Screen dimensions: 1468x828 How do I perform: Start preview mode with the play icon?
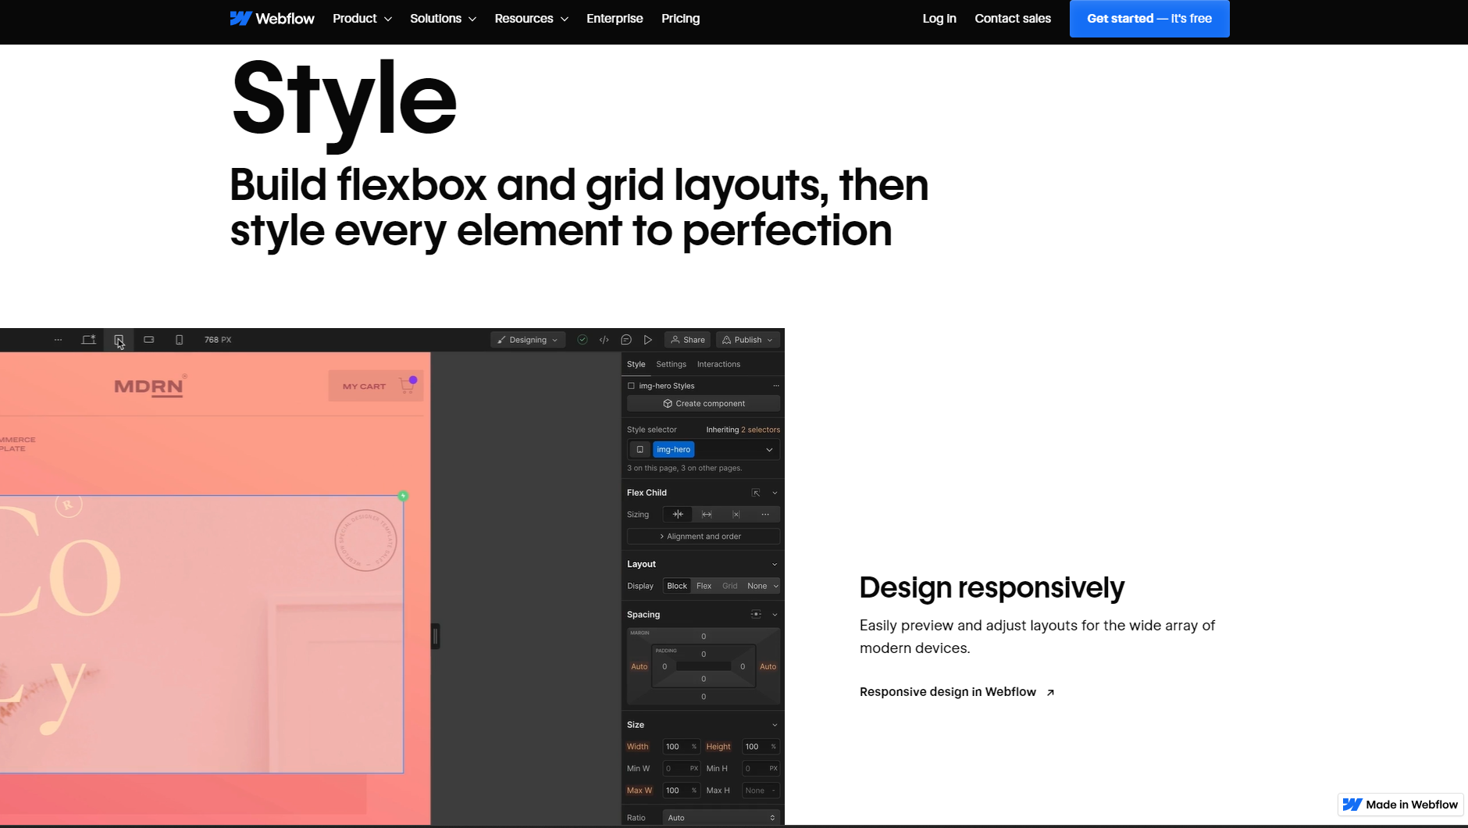(648, 339)
